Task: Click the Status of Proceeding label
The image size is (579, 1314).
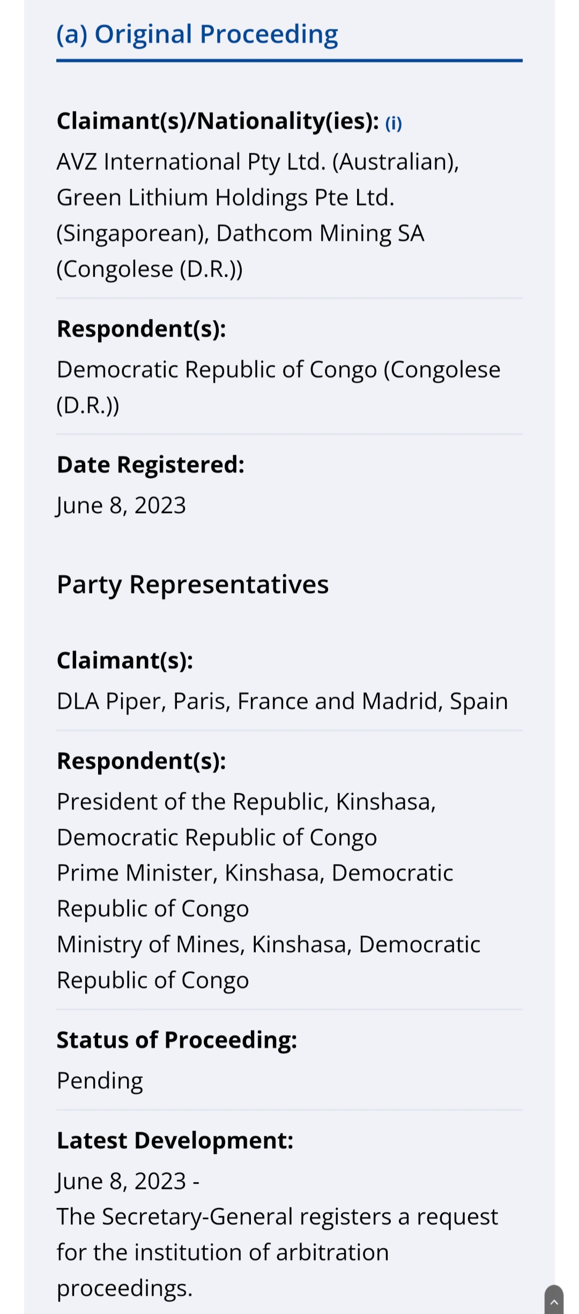Action: coord(177,1040)
